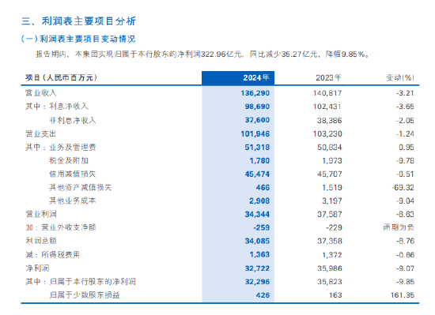Click the value 466
435x315 pixels.
click(263, 188)
